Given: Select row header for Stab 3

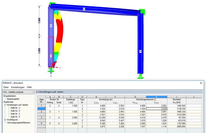Looking at the screenshot, I should 41,118.
